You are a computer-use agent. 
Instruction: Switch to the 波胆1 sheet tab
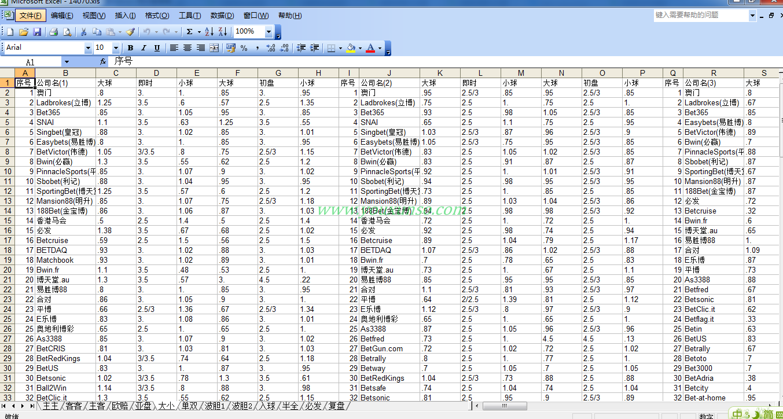[214, 406]
